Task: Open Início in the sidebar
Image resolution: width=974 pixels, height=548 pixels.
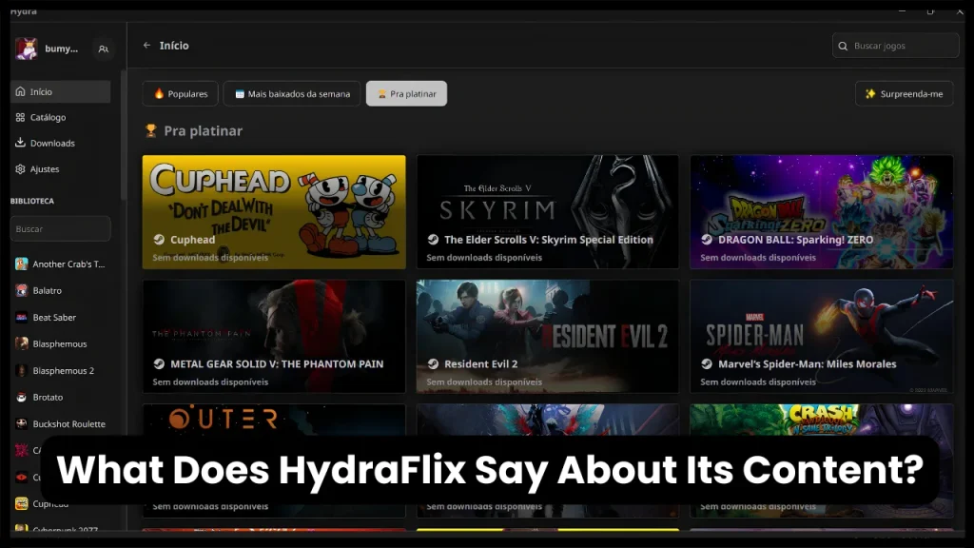Action: point(60,91)
